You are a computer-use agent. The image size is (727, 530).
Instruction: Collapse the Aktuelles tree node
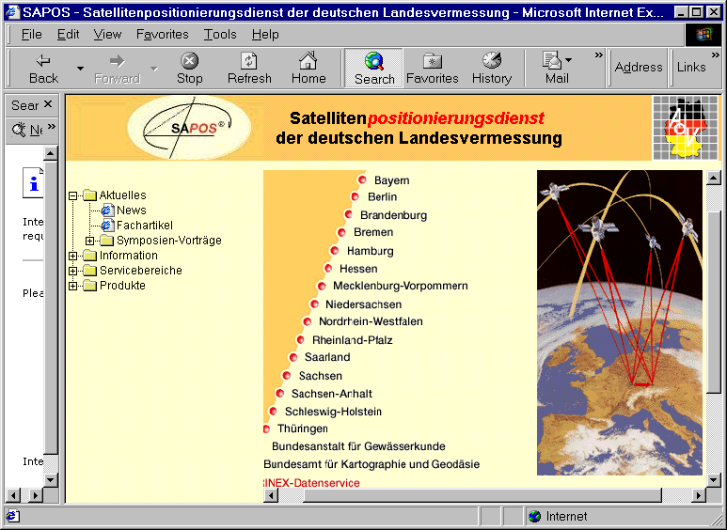click(x=73, y=195)
